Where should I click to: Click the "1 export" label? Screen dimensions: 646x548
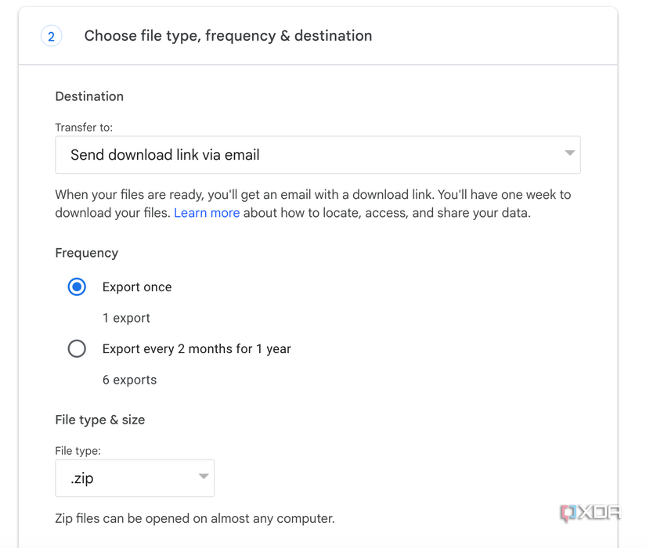[x=126, y=318]
